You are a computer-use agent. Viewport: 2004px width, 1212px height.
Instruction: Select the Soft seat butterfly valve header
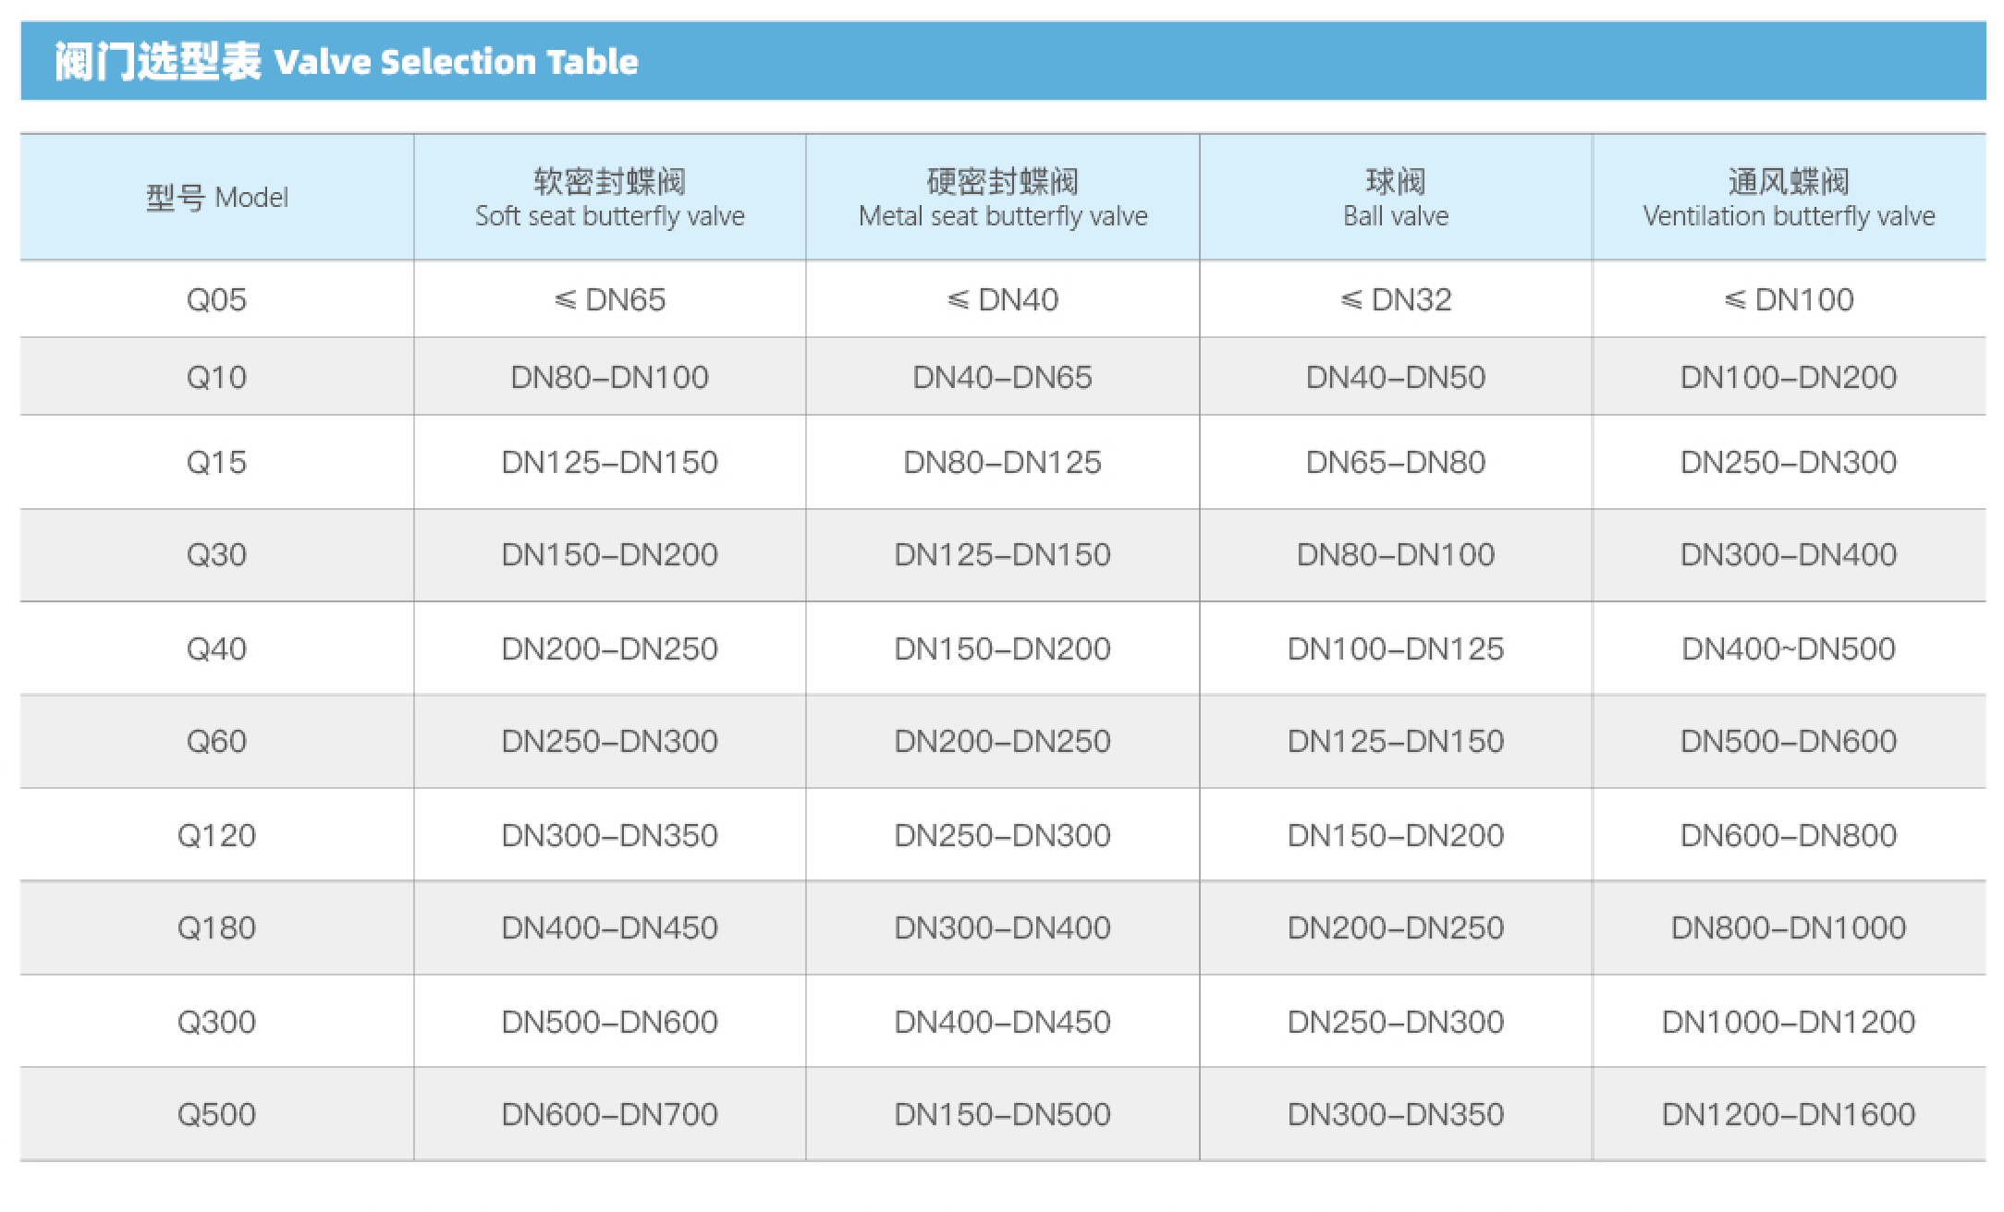point(610,198)
